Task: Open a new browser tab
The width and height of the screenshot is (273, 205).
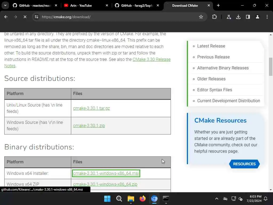Action: 218,6
